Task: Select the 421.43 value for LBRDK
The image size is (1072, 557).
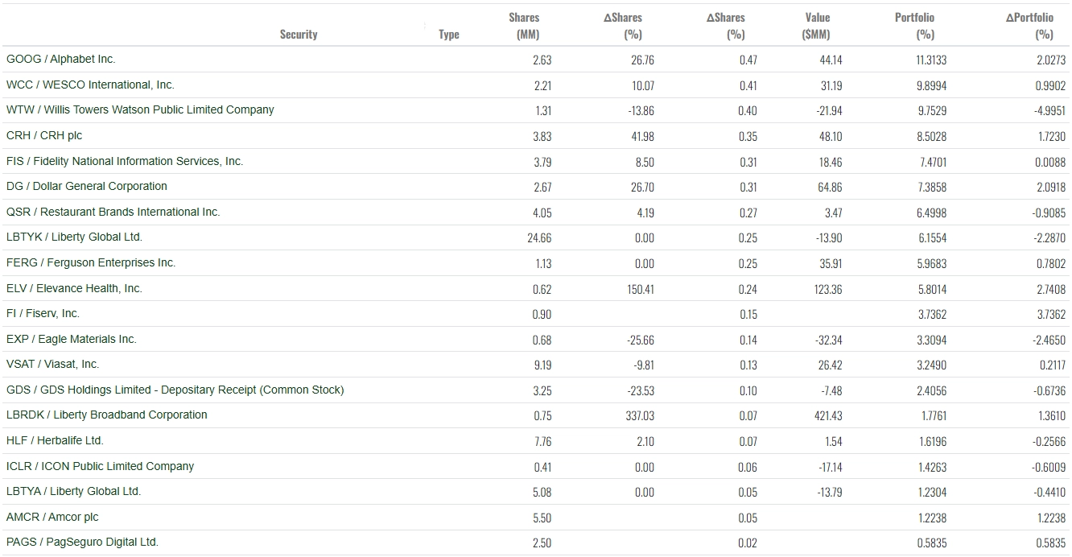Action: (828, 416)
